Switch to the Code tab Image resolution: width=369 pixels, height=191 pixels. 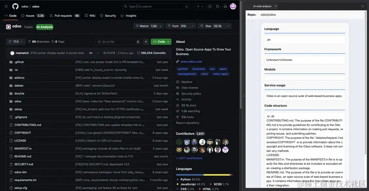11,16
